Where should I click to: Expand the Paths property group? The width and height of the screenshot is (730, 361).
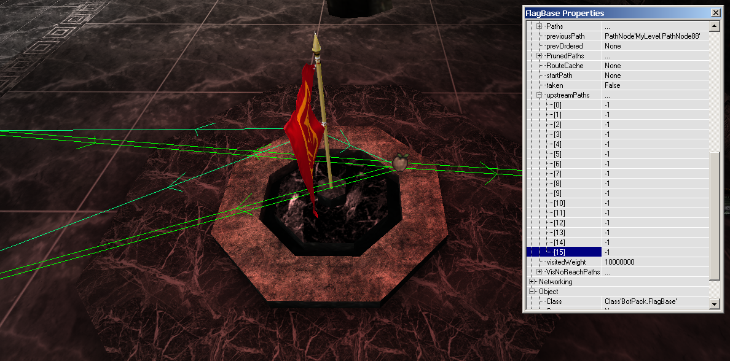pos(540,26)
